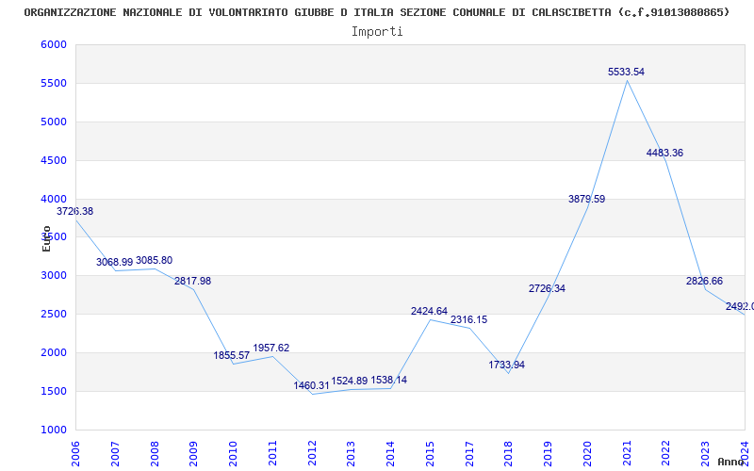Click the data label 2817.98

(193, 281)
